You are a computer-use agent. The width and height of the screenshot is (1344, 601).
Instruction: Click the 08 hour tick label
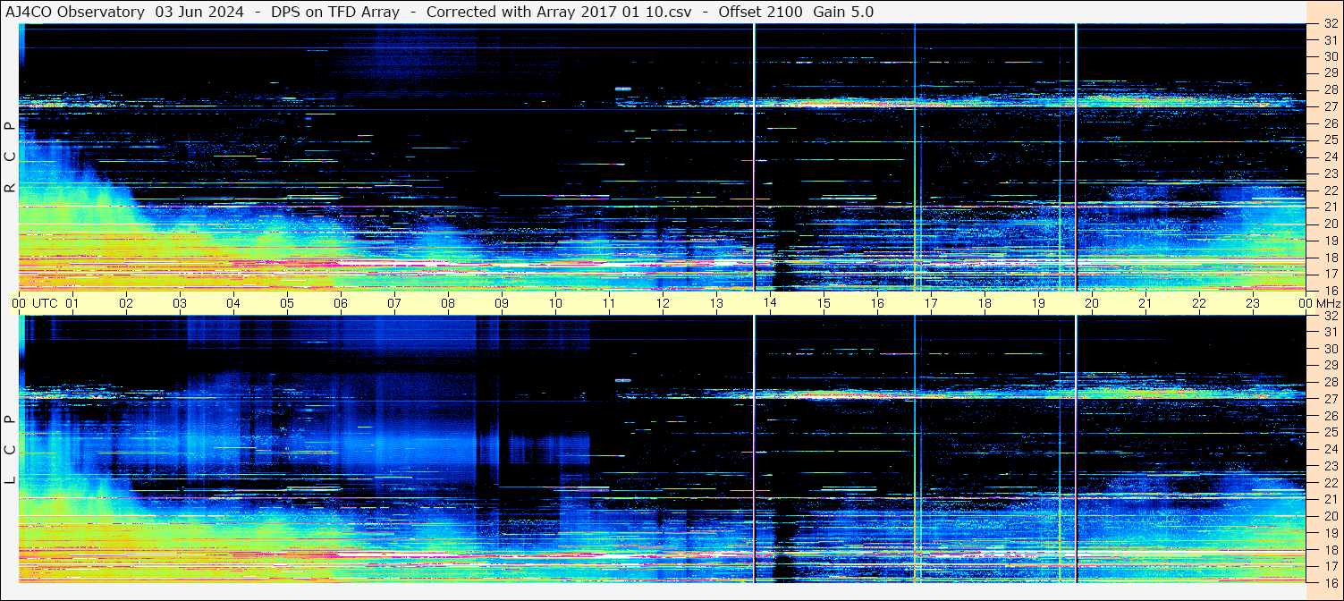pos(448,303)
